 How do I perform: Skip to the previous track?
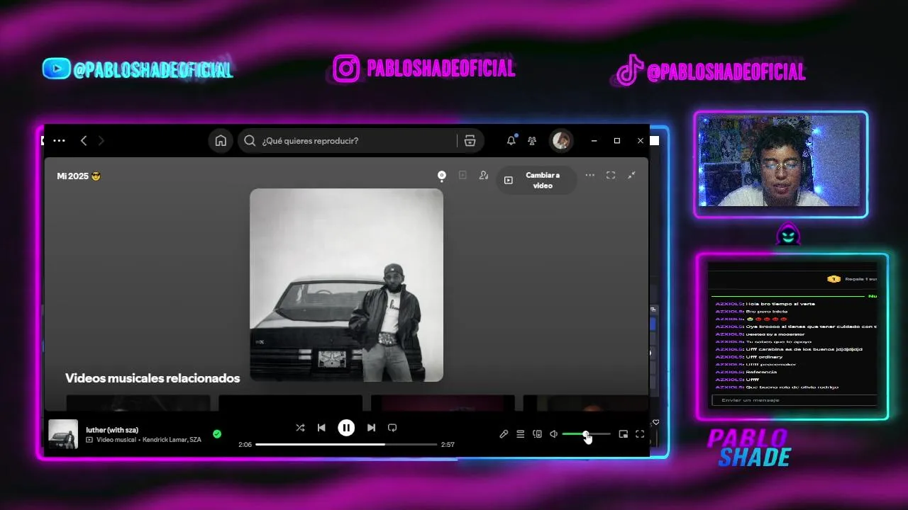(321, 428)
